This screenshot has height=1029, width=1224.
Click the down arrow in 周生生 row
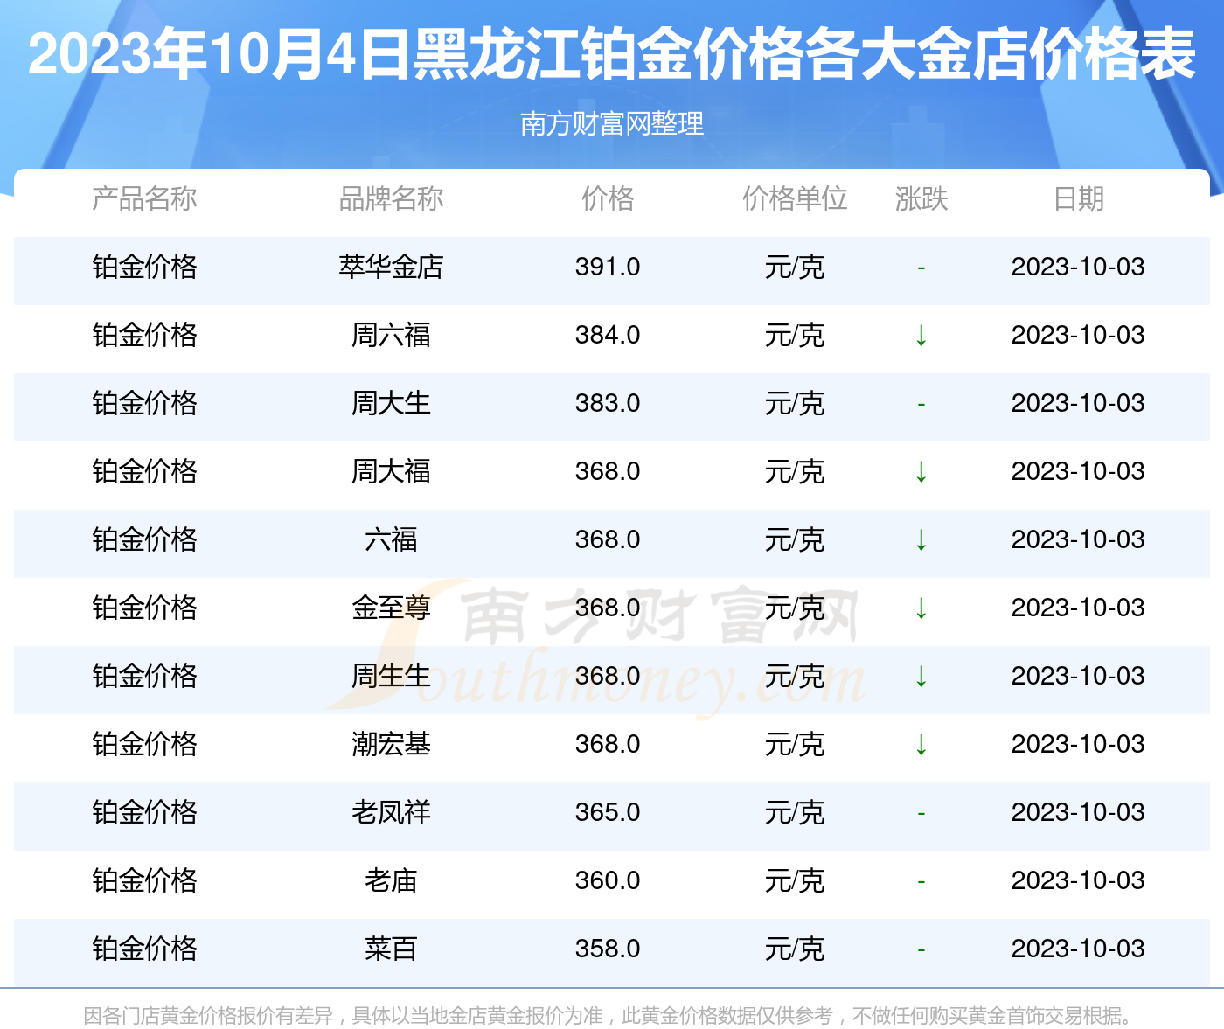[x=921, y=676]
